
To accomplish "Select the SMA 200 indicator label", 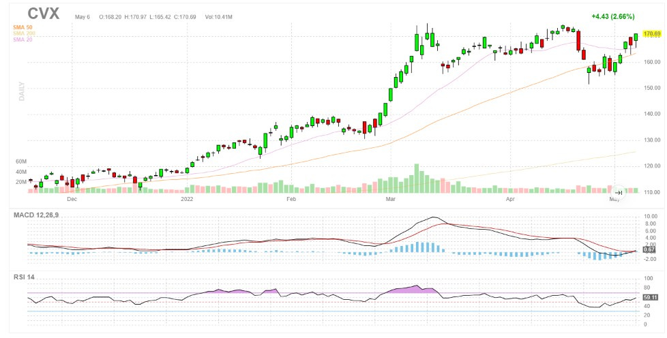I will coord(25,33).
